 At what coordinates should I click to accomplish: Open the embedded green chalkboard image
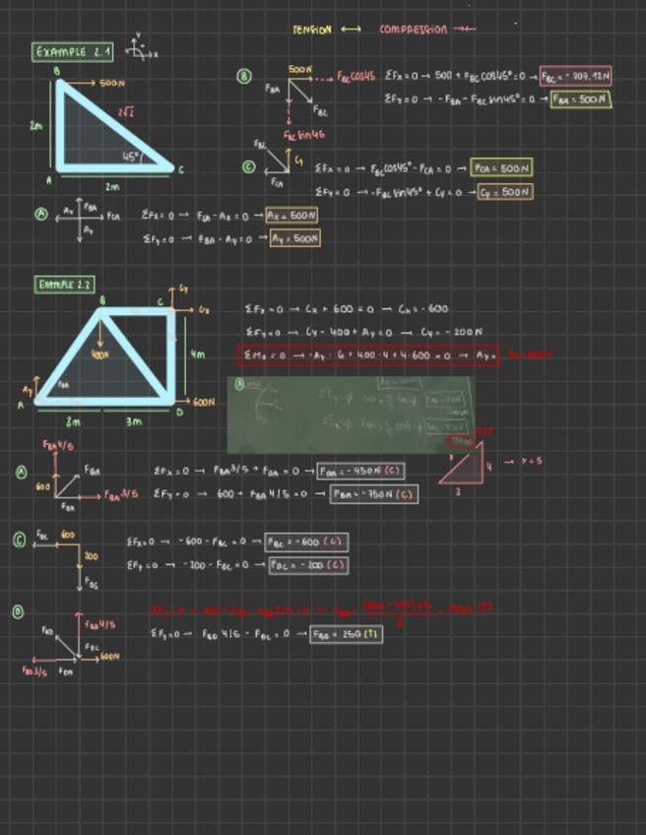click(x=350, y=415)
